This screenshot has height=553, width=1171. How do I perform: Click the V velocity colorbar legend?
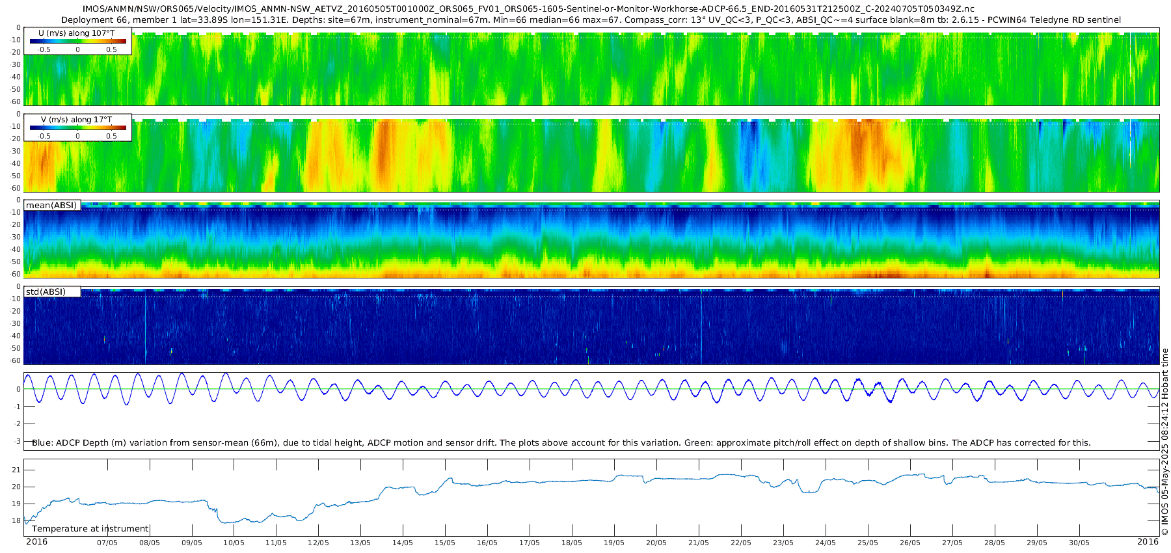(x=77, y=128)
